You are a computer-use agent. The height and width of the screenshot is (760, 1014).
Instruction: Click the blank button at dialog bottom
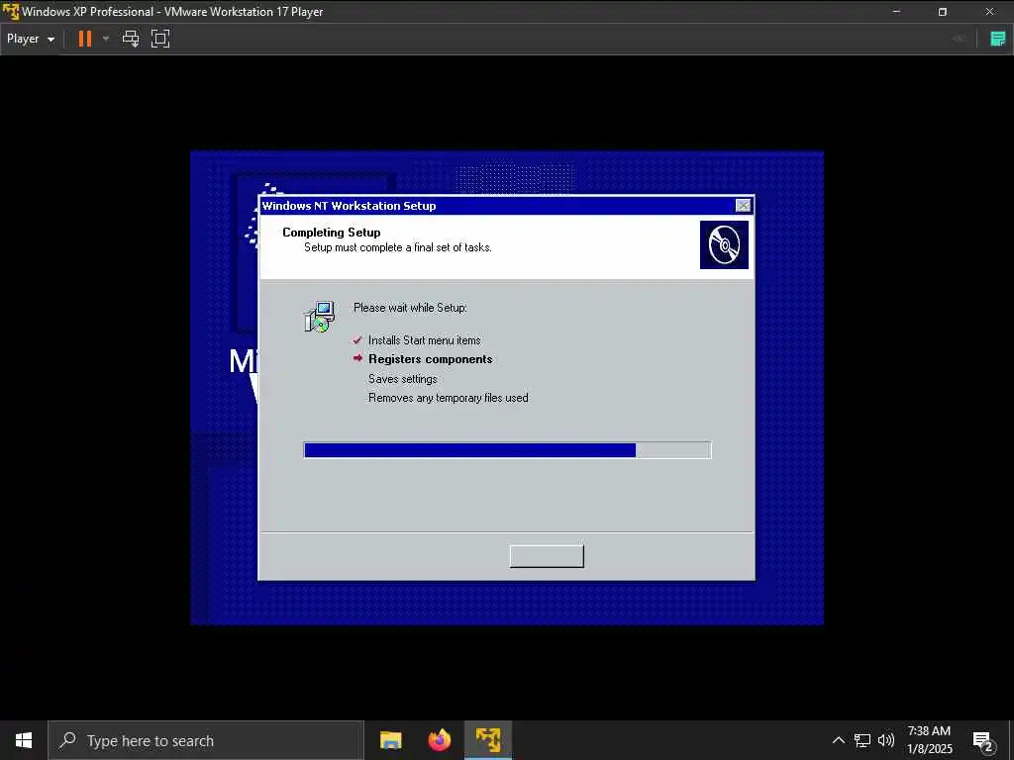547,556
